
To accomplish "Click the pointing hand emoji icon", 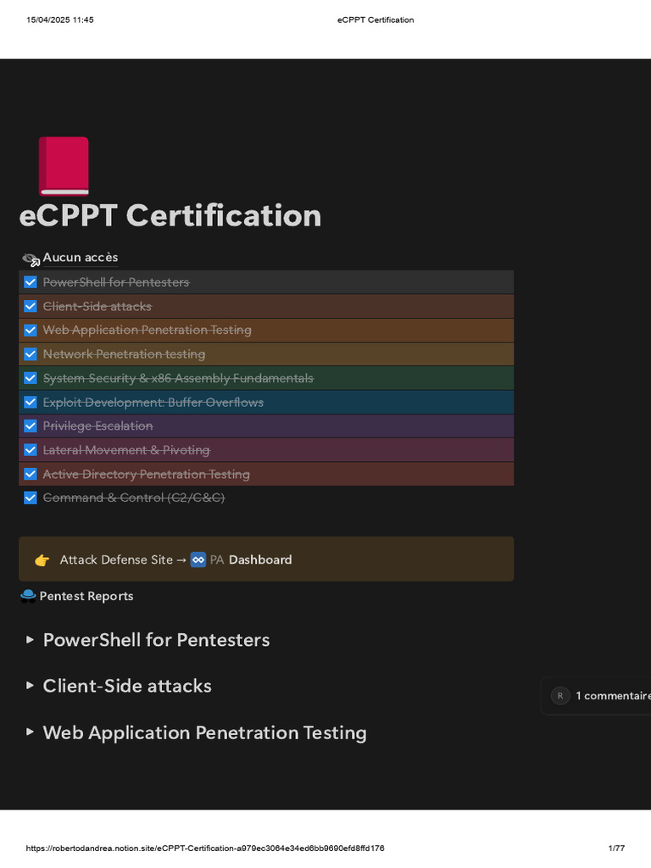I will point(42,559).
